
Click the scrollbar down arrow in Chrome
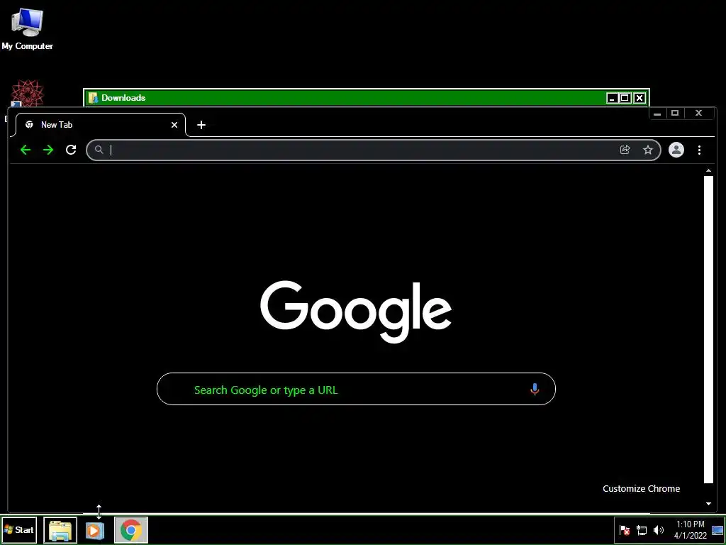(x=708, y=504)
